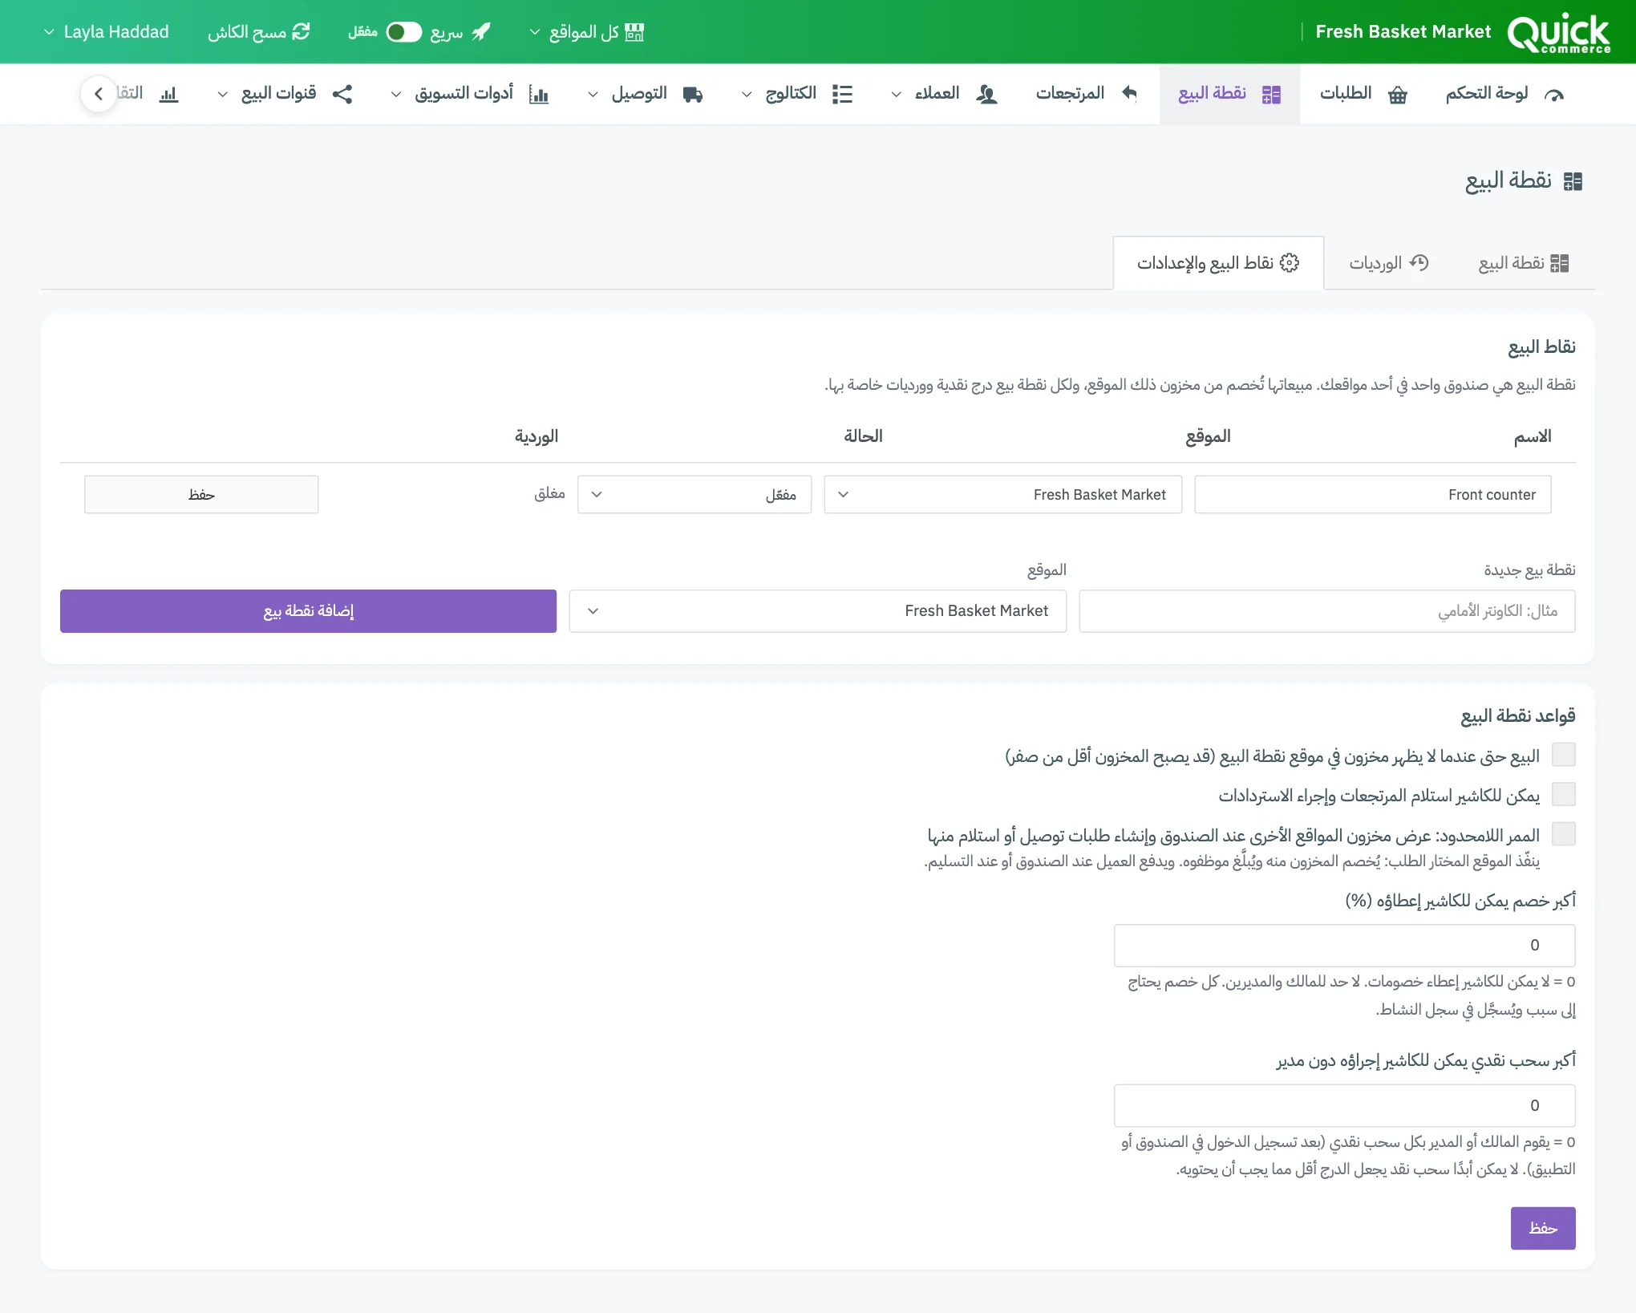The height and width of the screenshot is (1313, 1636).
Task: Switch to الورديات shifts tab
Action: tap(1389, 263)
